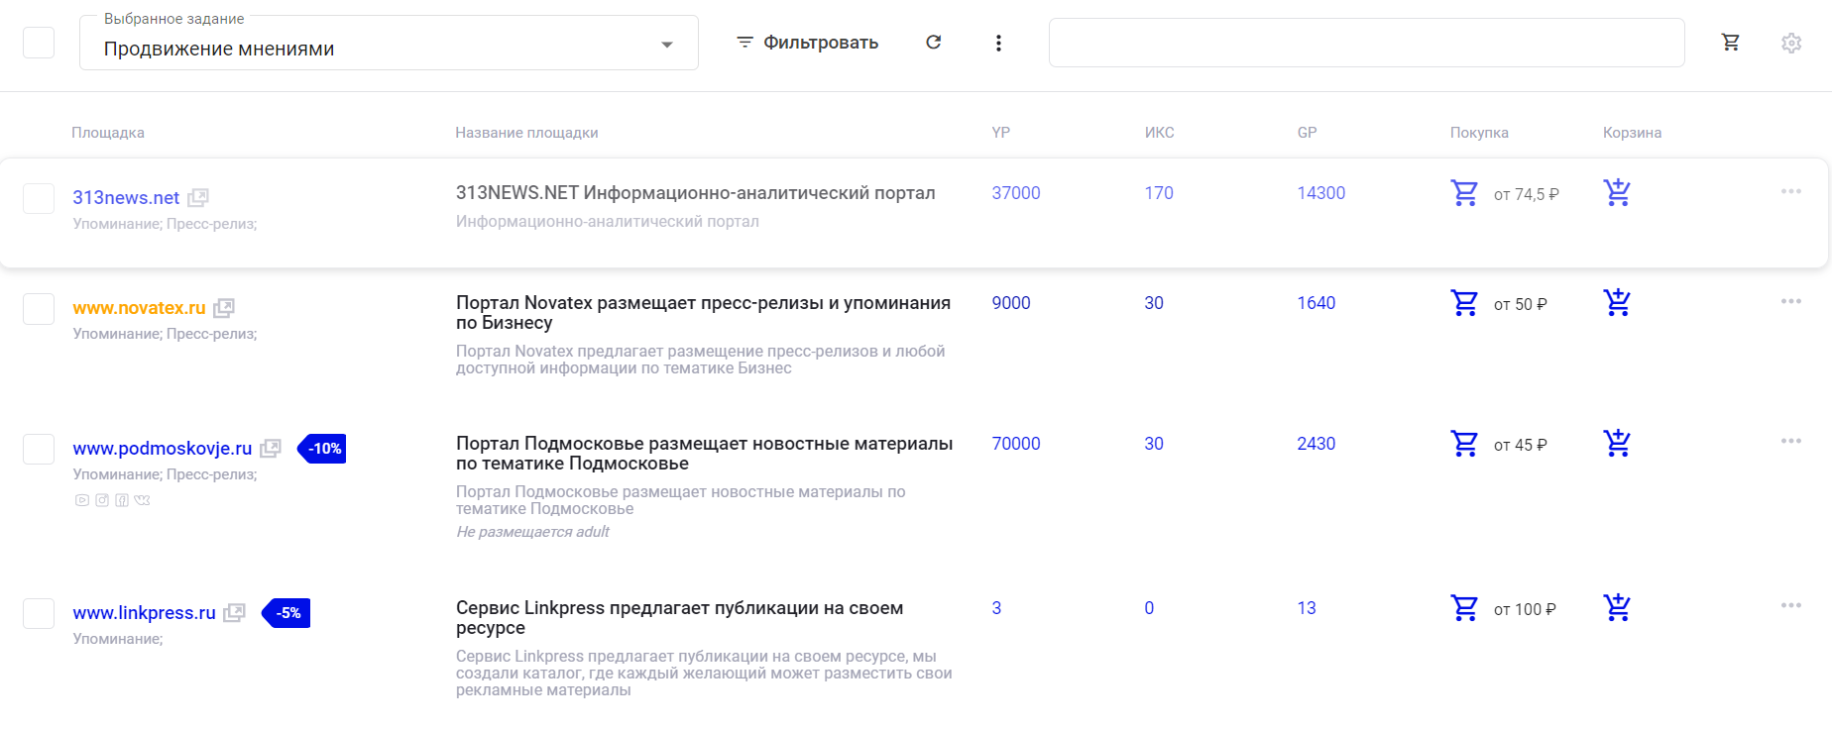Check the select-all checkbox in the header
1832x729 pixels.
(x=39, y=43)
